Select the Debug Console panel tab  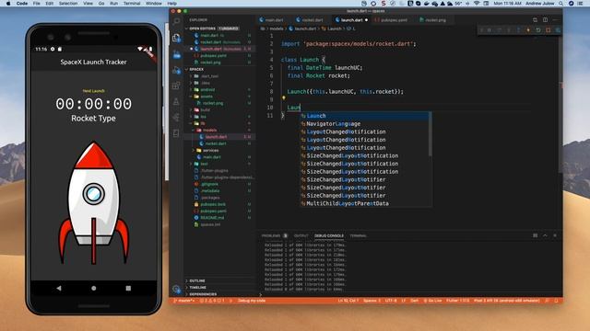coord(329,235)
